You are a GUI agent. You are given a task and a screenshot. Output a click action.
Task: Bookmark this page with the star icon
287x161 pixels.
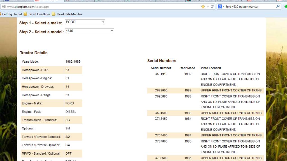coord(203,7)
